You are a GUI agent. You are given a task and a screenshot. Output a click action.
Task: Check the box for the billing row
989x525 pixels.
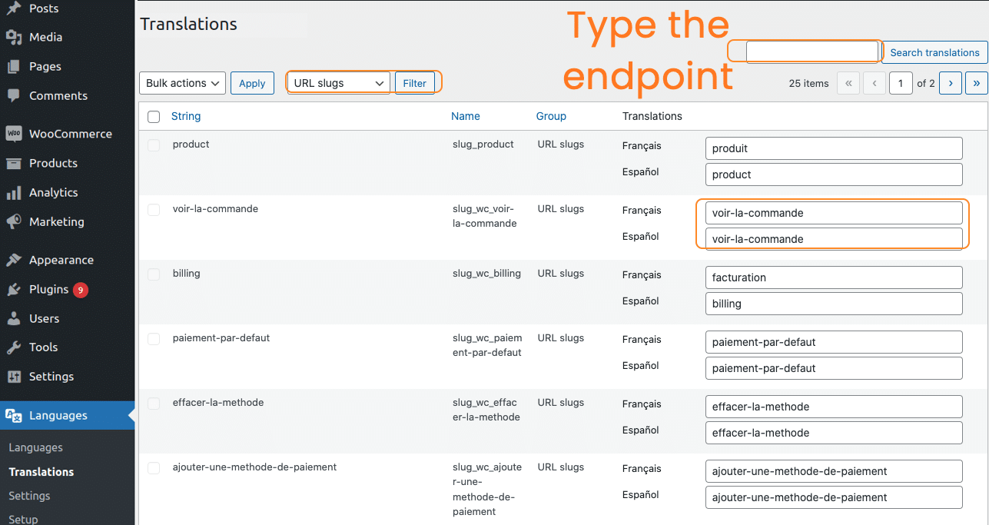coord(154,274)
